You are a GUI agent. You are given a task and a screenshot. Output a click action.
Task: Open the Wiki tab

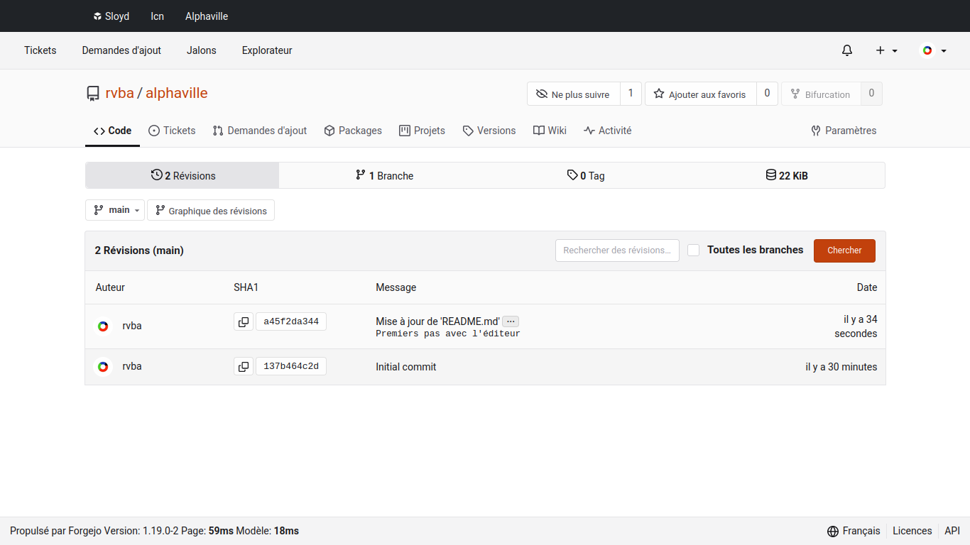coord(550,131)
